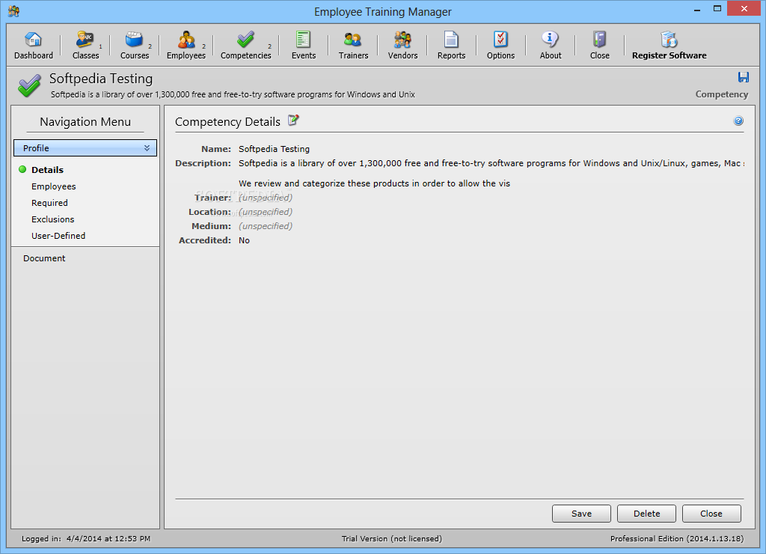Close the window with the red X
The height and width of the screenshot is (554, 766).
744,9
